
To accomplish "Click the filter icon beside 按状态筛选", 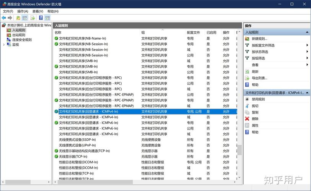I will (x=247, y=52).
